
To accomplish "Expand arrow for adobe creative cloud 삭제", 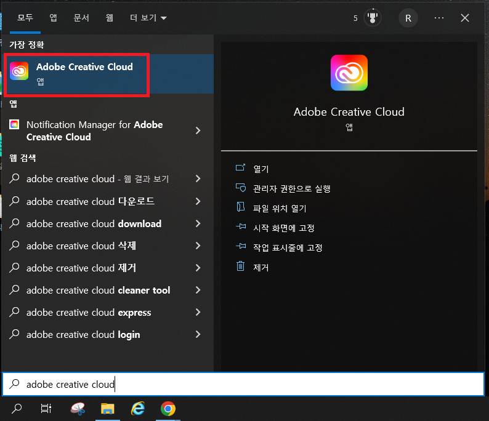I will 198,246.
